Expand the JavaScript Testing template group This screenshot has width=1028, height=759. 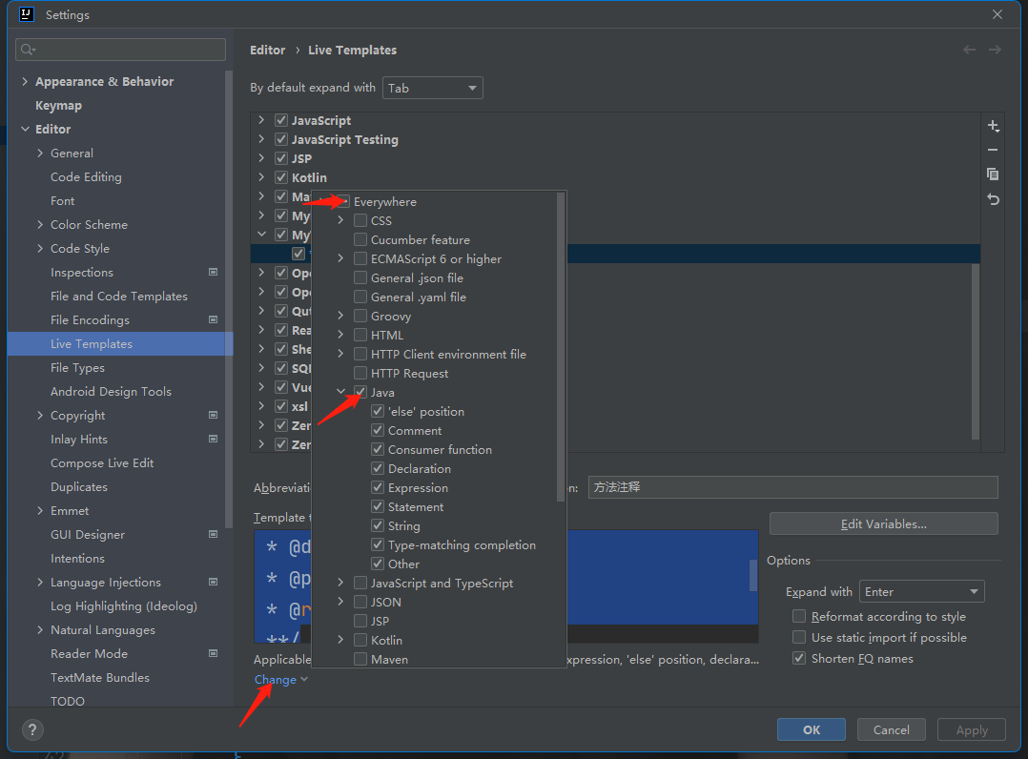point(261,139)
